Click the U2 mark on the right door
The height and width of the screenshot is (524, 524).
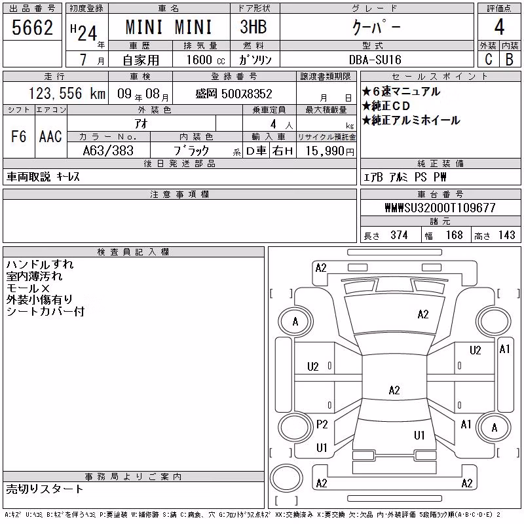click(475, 350)
